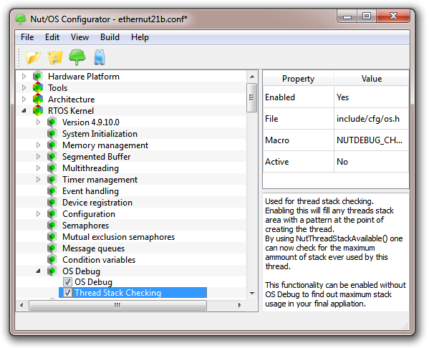Select the Mutual exclusion semaphores item
The image size is (429, 348).
(118, 237)
